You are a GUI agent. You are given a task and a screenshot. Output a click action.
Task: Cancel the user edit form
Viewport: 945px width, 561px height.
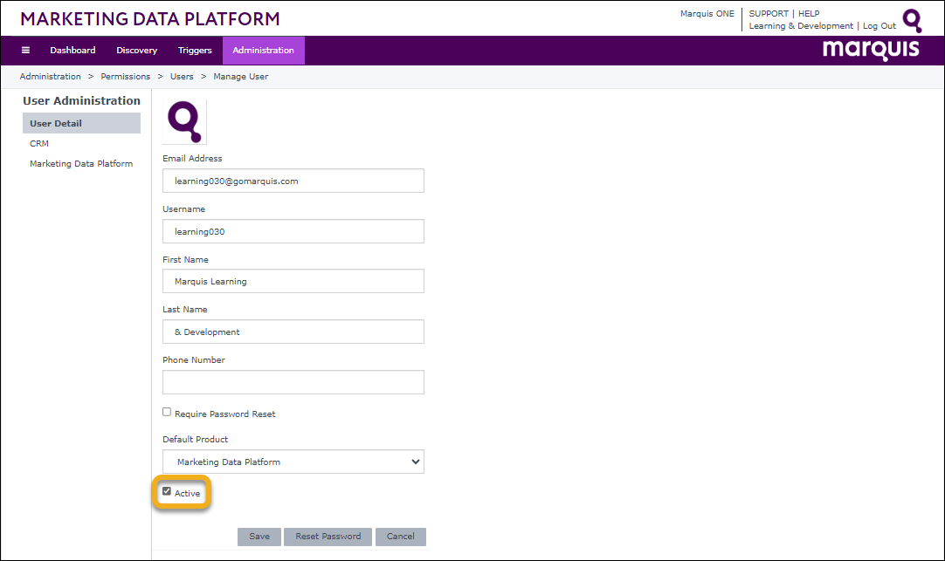[401, 537]
